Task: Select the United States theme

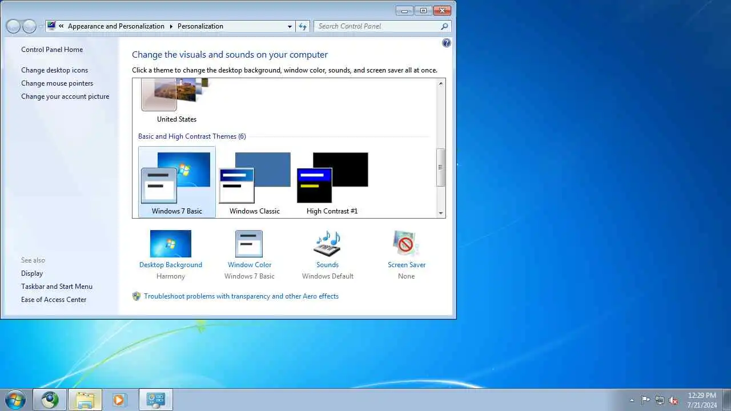Action: click(x=176, y=102)
